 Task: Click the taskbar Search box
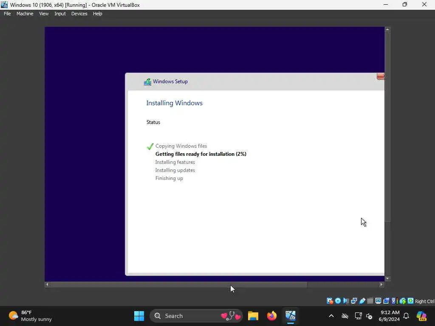(196, 316)
